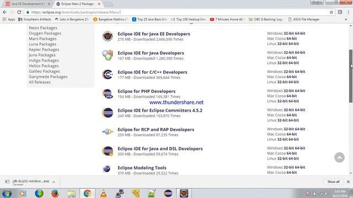
Task: Click the RCP and RAP Developers package icon
Action: pyautogui.click(x=108, y=132)
